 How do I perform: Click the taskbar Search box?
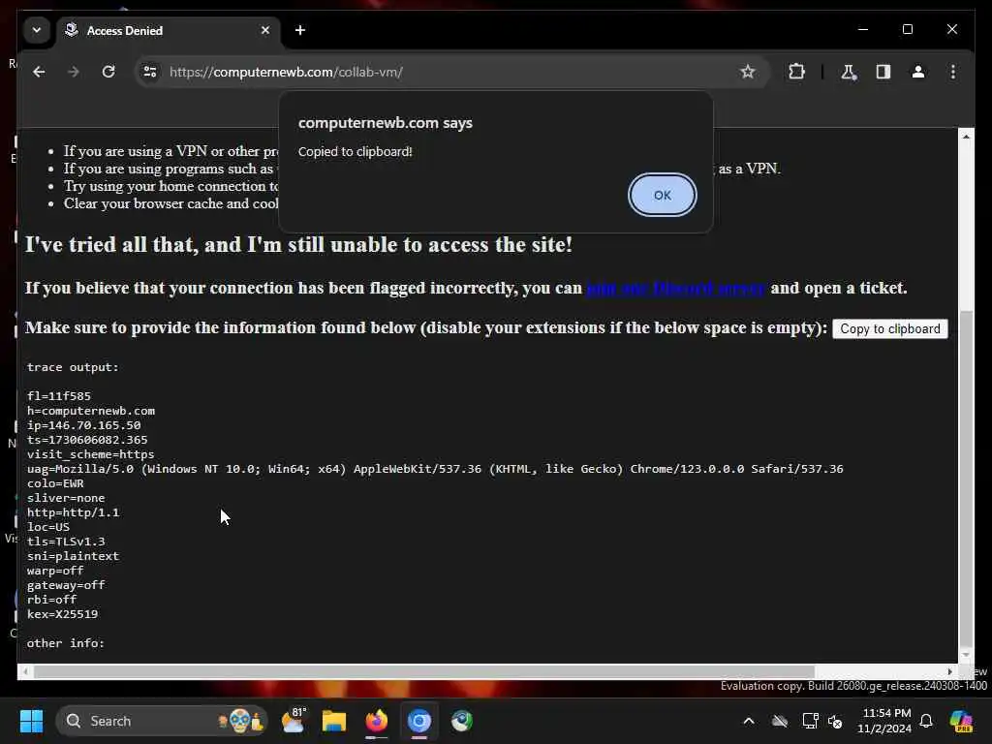[162, 721]
